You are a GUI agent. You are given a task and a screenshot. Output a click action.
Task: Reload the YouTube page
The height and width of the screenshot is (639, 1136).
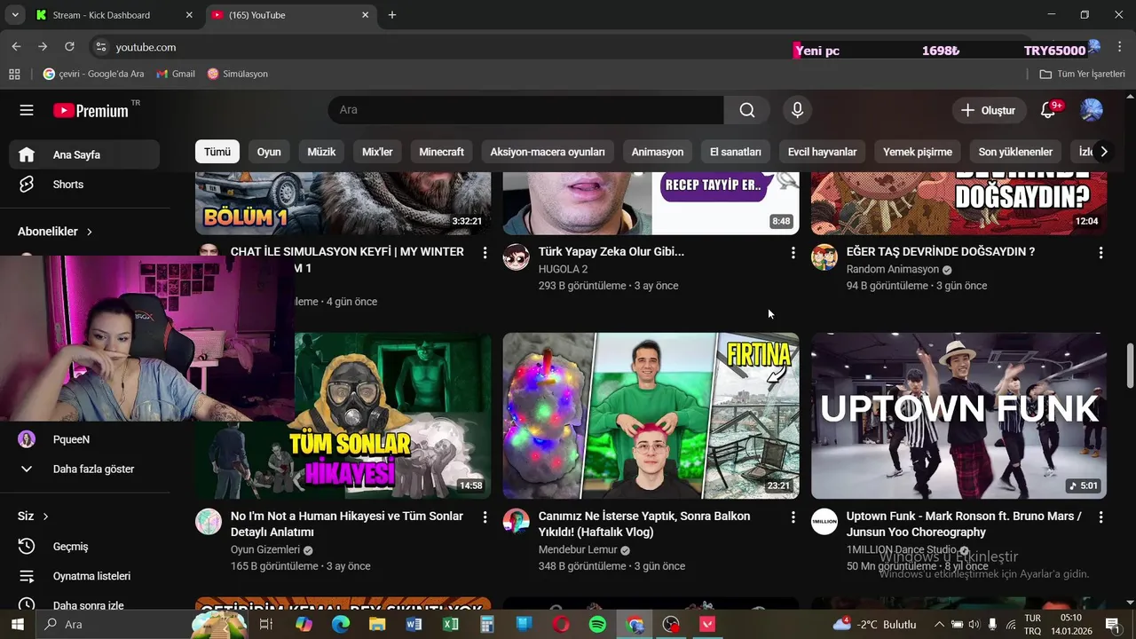69,47
